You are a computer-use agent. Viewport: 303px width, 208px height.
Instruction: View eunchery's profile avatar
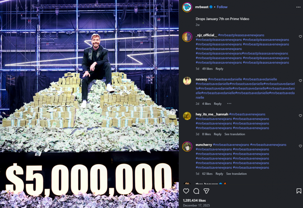click(x=187, y=146)
